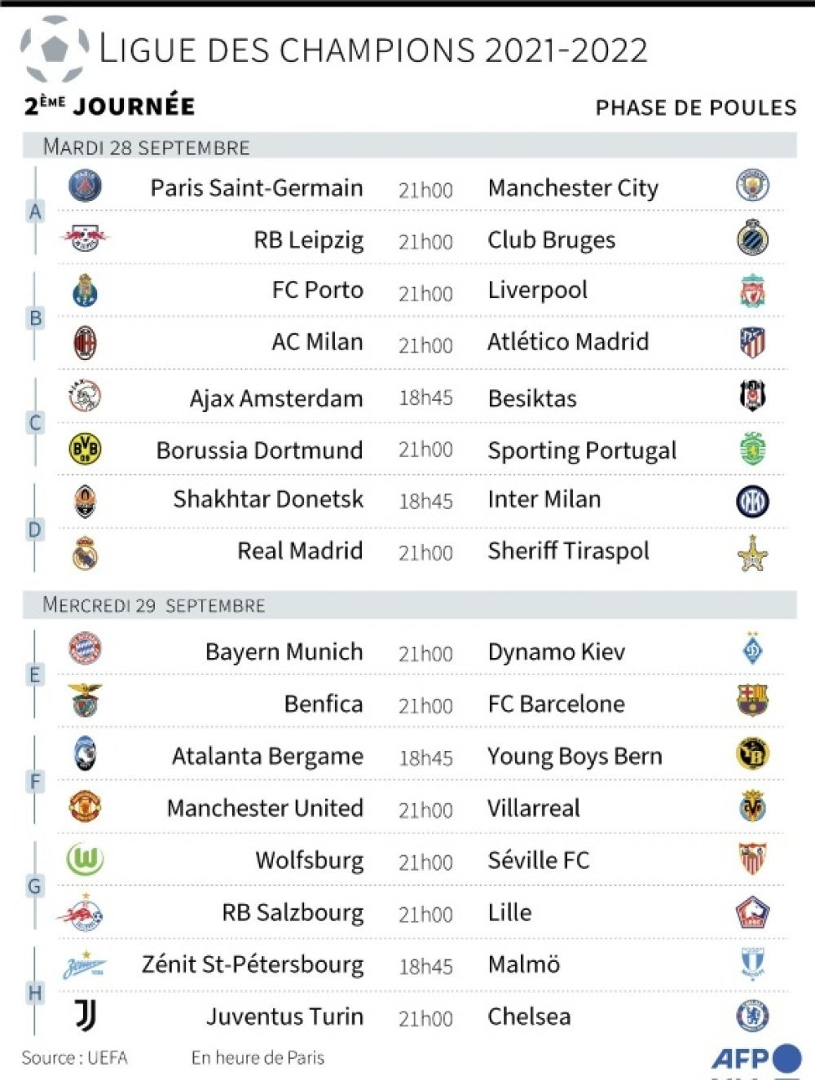Click the Borussia Dortmund BVB logo
815x1080 pixels.
click(x=85, y=449)
